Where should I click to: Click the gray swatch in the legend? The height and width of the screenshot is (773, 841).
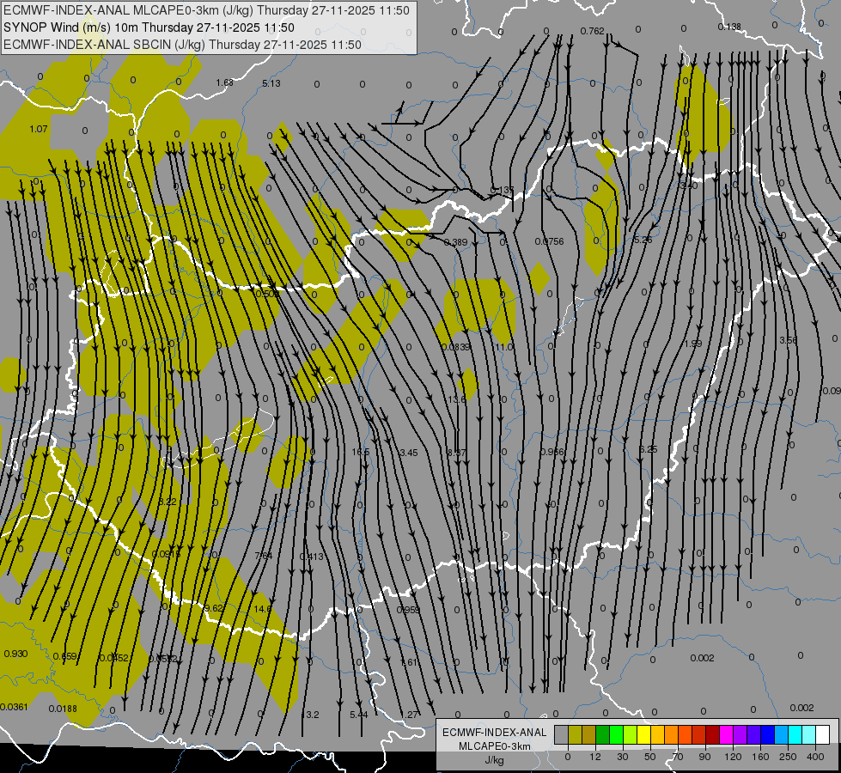click(x=562, y=735)
